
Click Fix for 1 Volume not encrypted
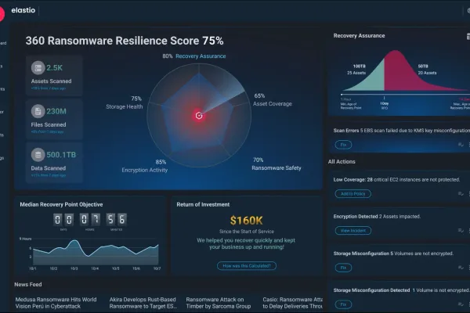(343, 304)
